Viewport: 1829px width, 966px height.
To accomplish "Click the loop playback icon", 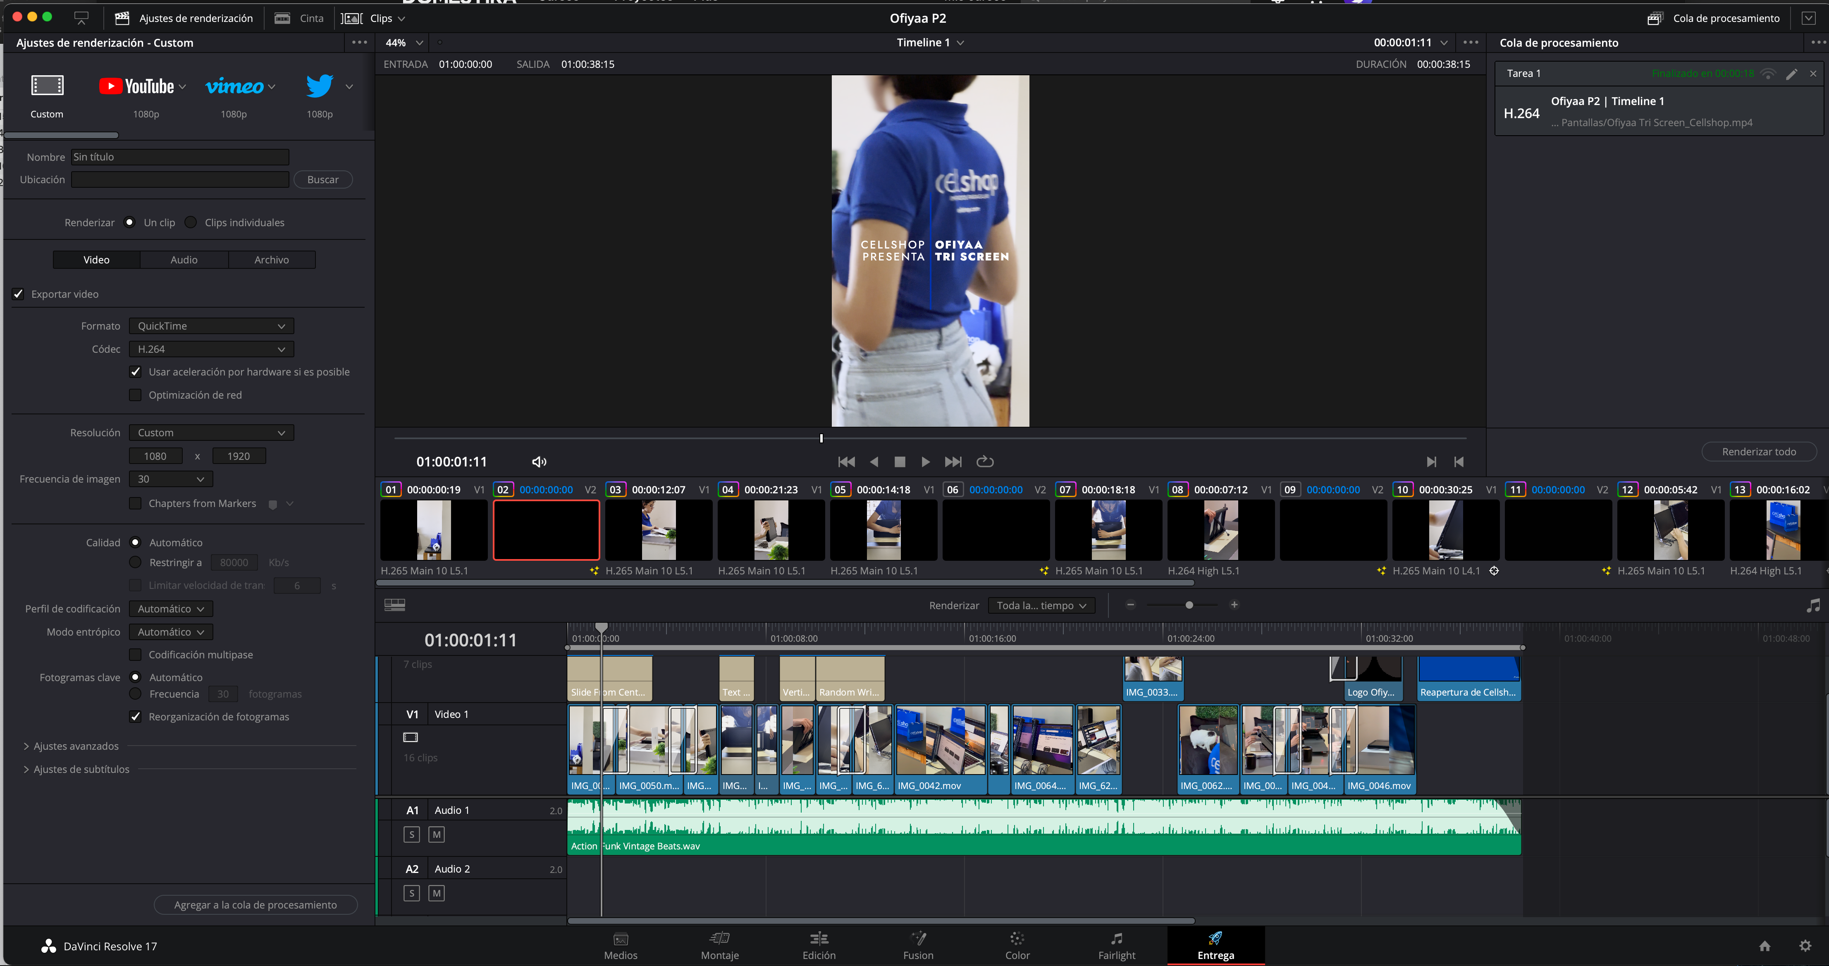I will pyautogui.click(x=985, y=461).
